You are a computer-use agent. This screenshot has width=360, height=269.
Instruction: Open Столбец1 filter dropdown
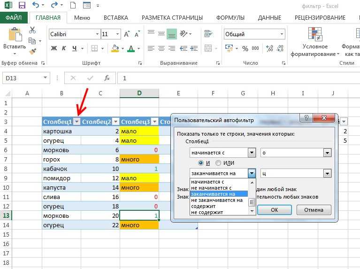click(77, 122)
